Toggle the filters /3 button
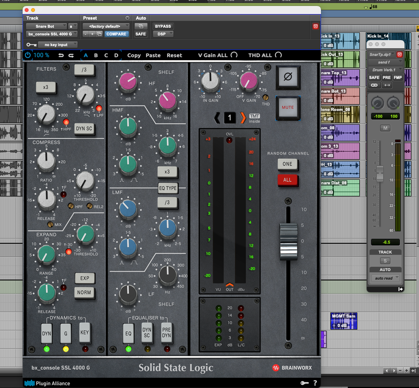The width and height of the screenshot is (419, 388). [84, 70]
